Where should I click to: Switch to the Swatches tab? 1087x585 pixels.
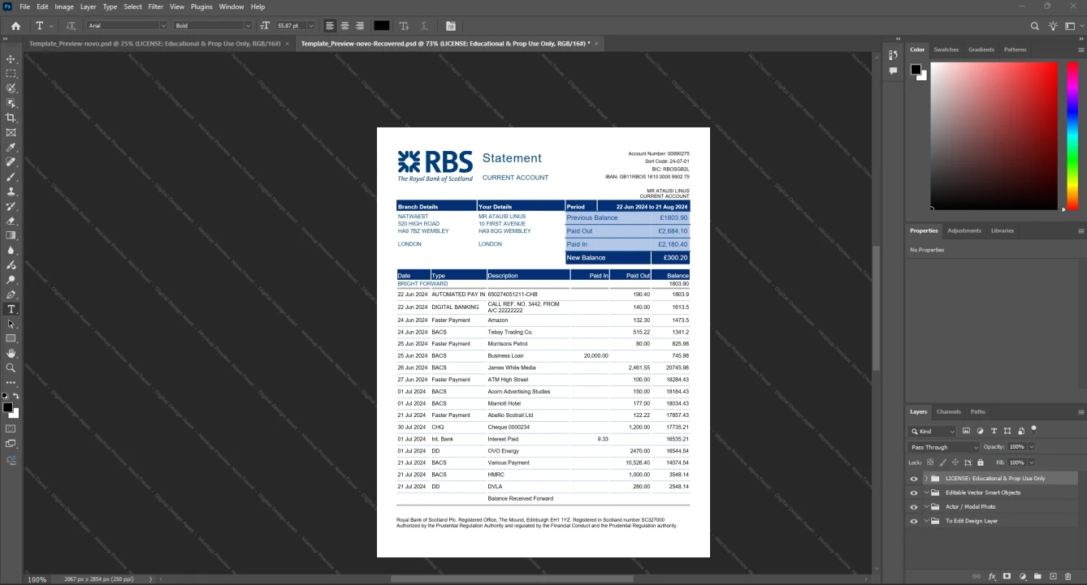point(946,49)
